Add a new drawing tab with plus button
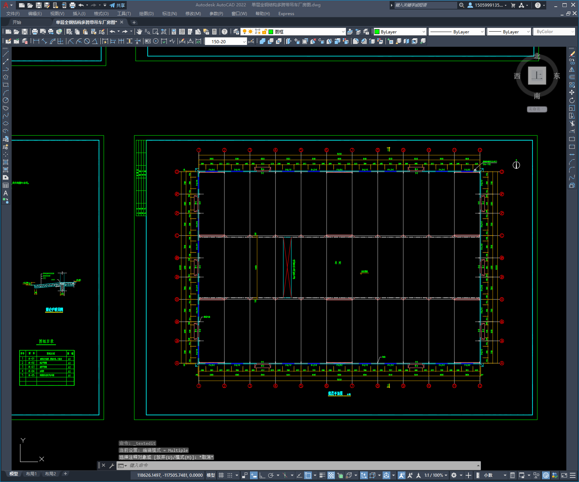The height and width of the screenshot is (482, 579). pos(134,22)
